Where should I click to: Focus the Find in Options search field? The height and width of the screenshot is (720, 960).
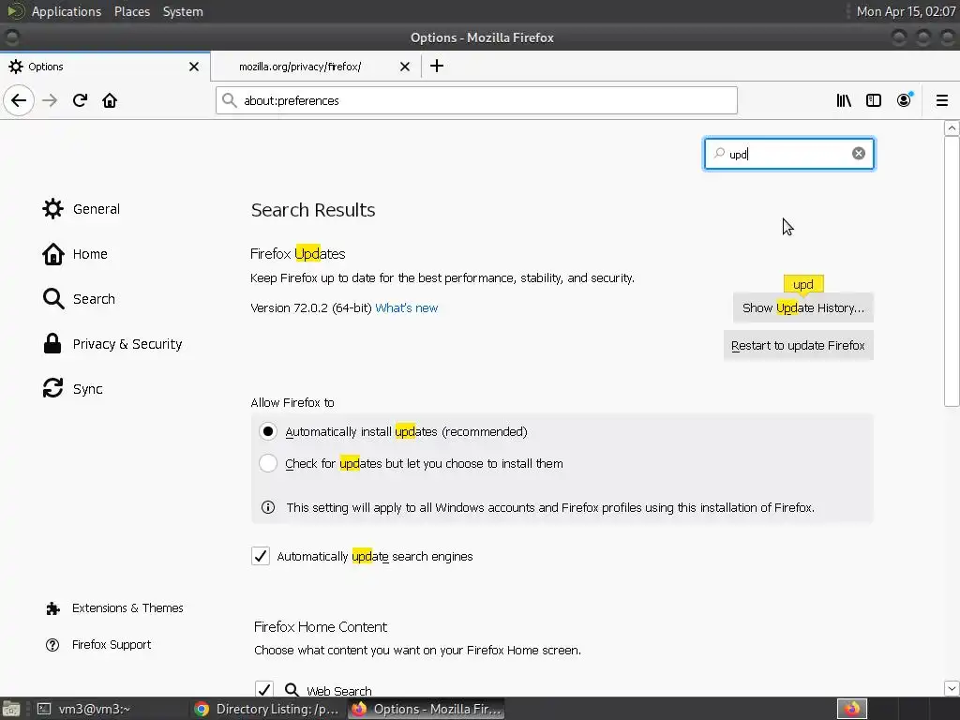(x=789, y=154)
